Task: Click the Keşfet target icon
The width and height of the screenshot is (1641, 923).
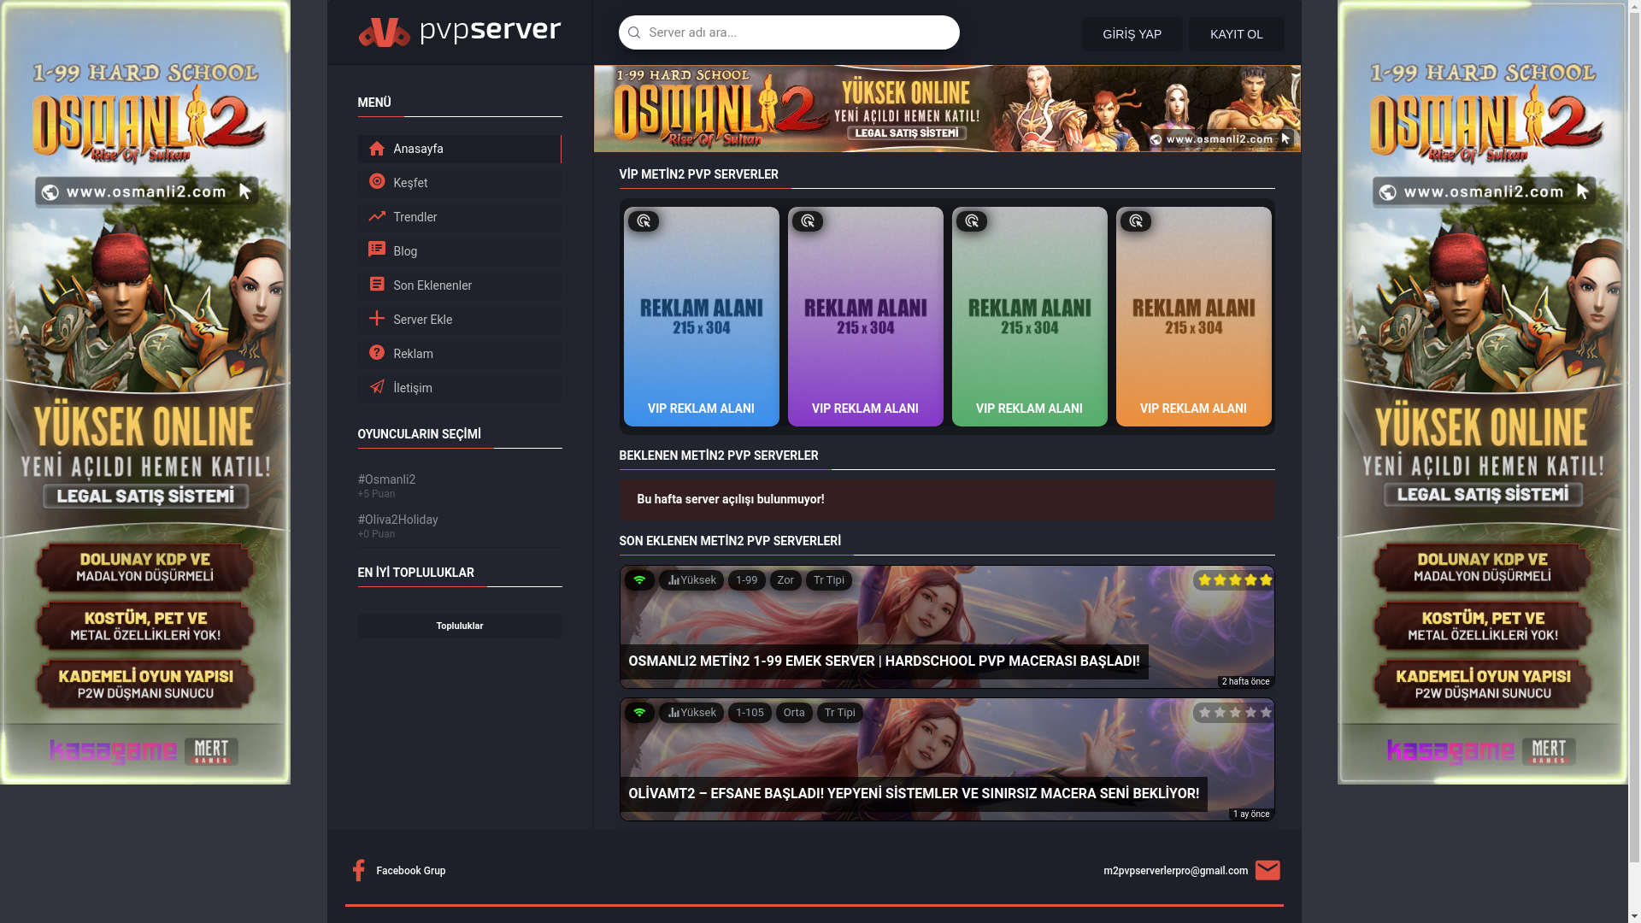Action: tap(376, 181)
